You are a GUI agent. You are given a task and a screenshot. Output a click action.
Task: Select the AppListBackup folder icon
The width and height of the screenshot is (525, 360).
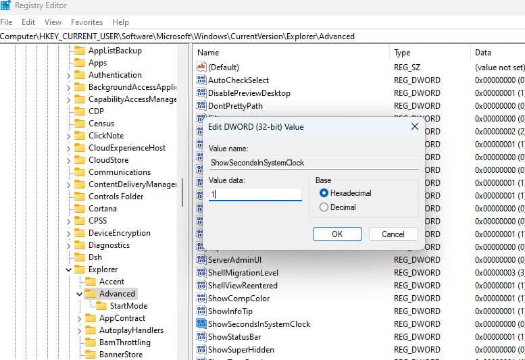tap(79, 51)
